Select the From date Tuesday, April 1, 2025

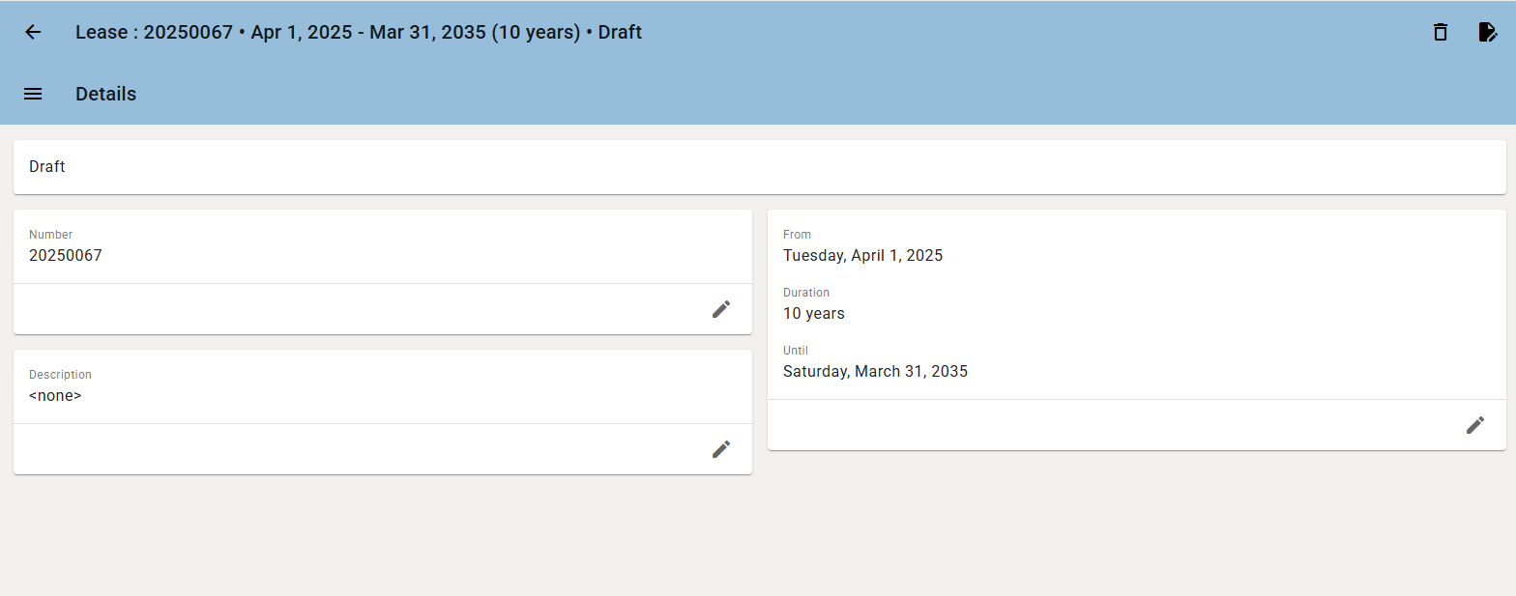(x=862, y=256)
